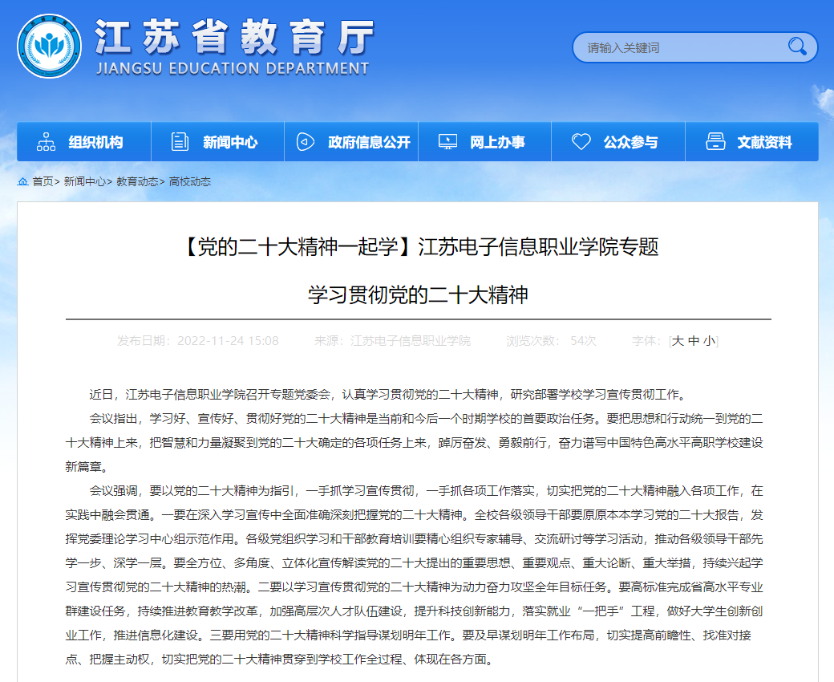Screen dimensions: 834x682
Task: Click the source 江苏电子信息职业学院 text
Action: (411, 340)
